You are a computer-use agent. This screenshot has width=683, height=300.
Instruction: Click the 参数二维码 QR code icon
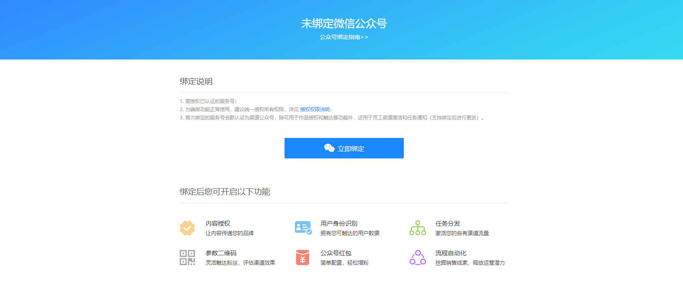187,257
